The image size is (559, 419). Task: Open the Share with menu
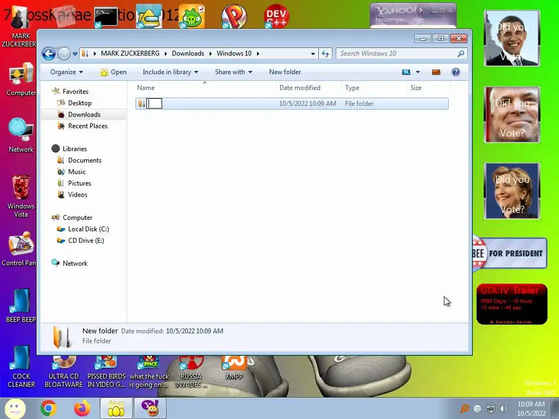(x=234, y=72)
